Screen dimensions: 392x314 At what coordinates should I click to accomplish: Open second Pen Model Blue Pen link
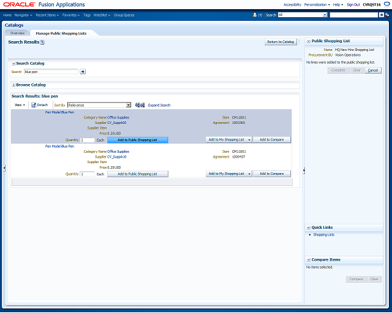[x=59, y=146]
